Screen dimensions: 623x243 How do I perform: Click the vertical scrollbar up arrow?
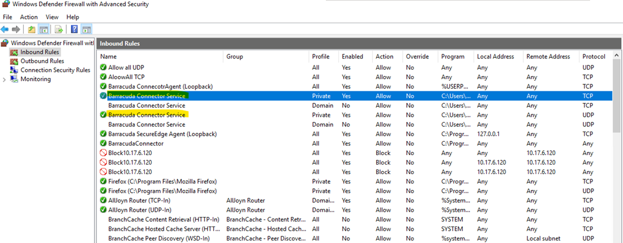[617, 55]
